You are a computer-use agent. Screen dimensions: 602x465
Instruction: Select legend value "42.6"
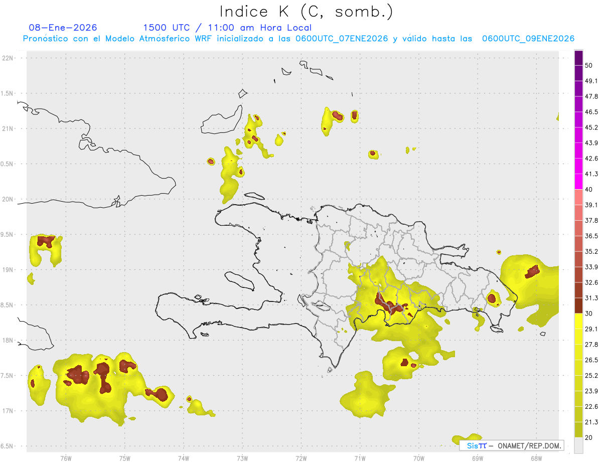(591, 159)
